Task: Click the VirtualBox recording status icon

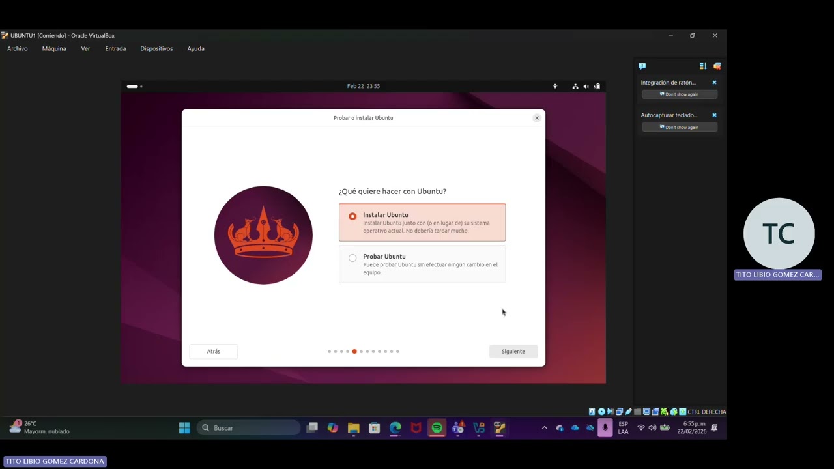Action: (655, 412)
